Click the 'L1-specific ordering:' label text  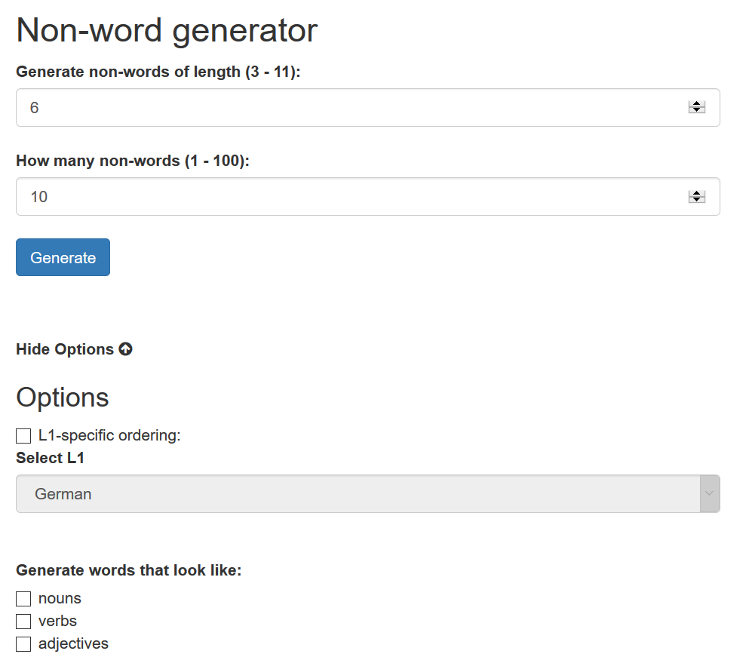click(109, 436)
